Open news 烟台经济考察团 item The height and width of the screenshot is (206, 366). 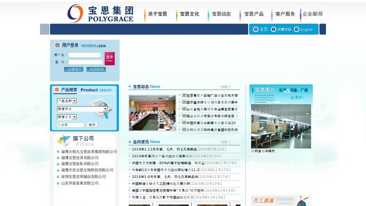coord(212,116)
